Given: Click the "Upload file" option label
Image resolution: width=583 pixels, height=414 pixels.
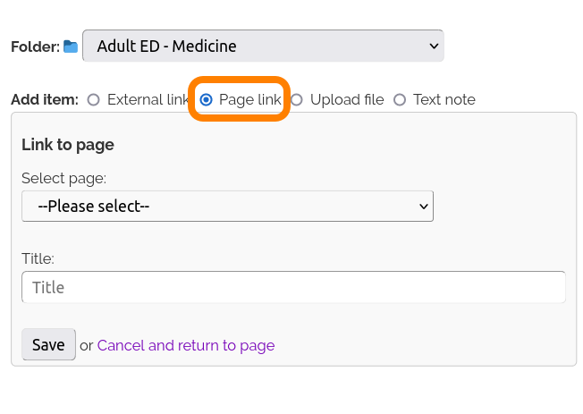Looking at the screenshot, I should (347, 100).
